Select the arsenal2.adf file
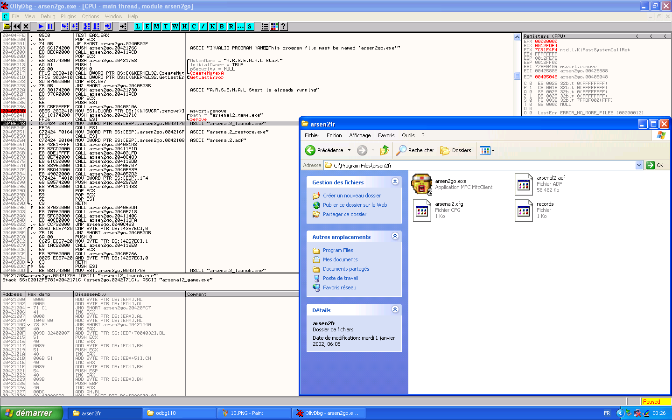 [540, 184]
